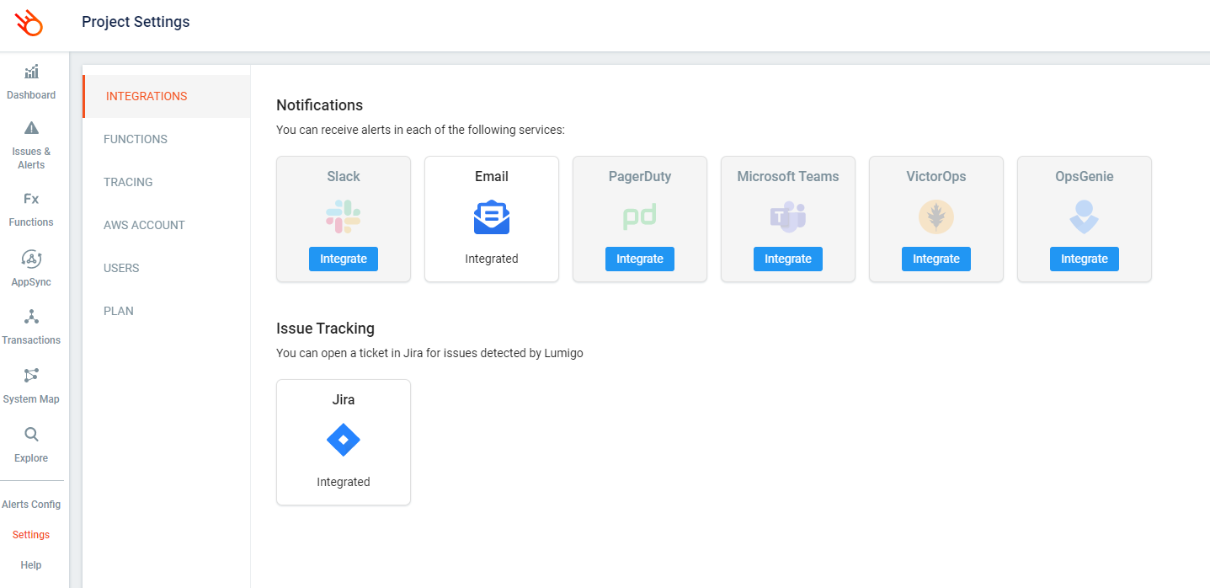Image resolution: width=1210 pixels, height=588 pixels.
Task: Click Integrate under PagerDuty
Action: click(640, 259)
